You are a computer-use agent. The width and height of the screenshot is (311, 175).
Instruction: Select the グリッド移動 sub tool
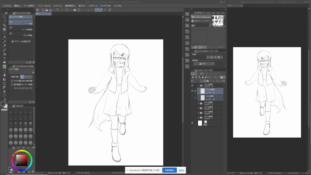click(20, 34)
